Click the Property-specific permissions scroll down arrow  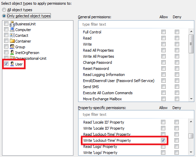click(191, 152)
